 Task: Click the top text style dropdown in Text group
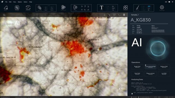pos(111,6)
